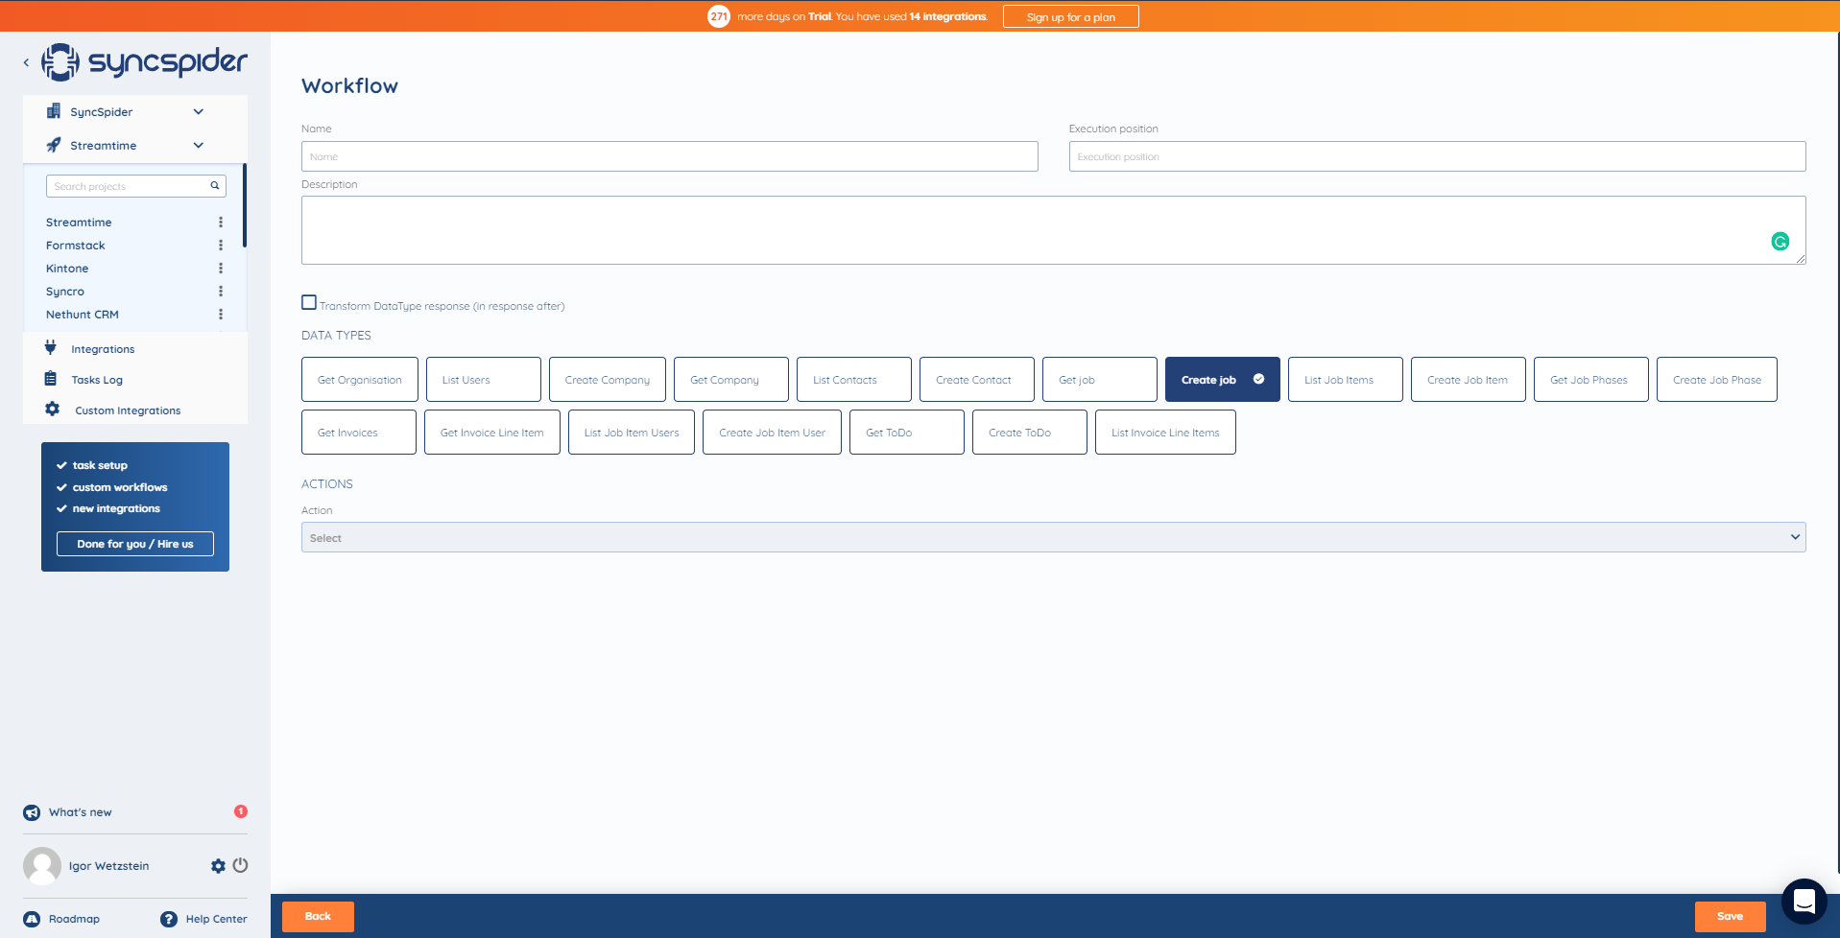Select the Get Organisation data type

click(360, 380)
